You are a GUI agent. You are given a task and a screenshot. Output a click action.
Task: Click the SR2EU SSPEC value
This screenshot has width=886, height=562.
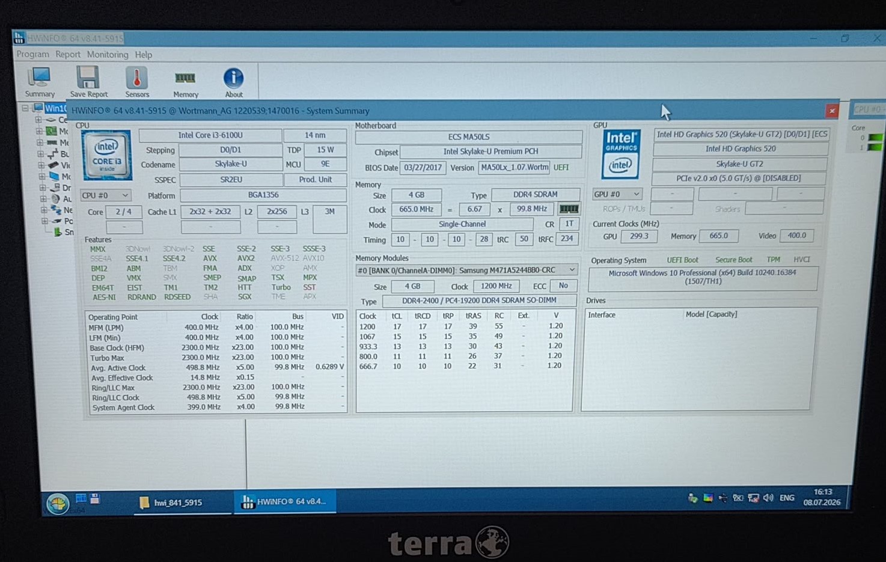coord(231,180)
